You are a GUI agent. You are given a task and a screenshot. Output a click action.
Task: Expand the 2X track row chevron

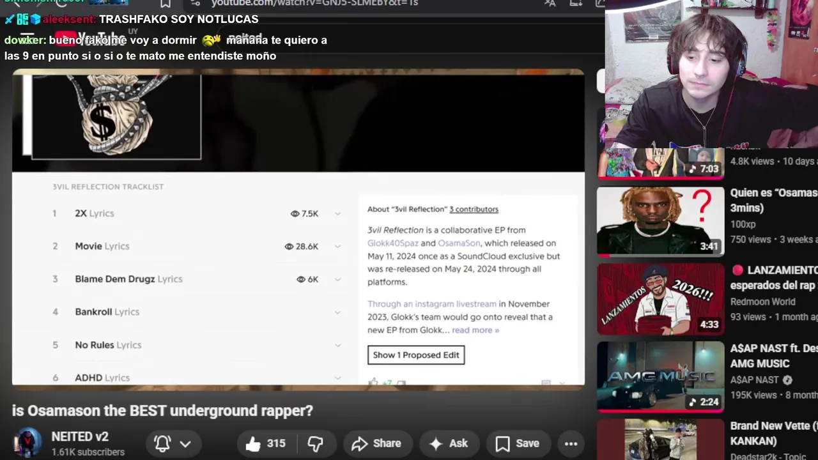337,213
